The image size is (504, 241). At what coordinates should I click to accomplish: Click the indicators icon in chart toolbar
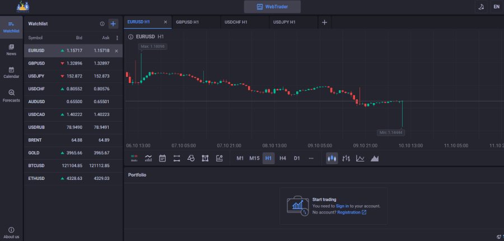point(148,158)
